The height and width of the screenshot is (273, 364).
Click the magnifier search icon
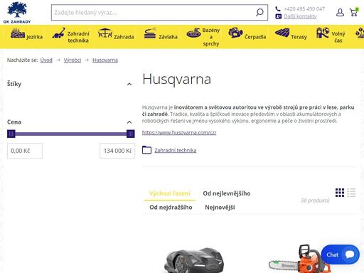click(259, 12)
